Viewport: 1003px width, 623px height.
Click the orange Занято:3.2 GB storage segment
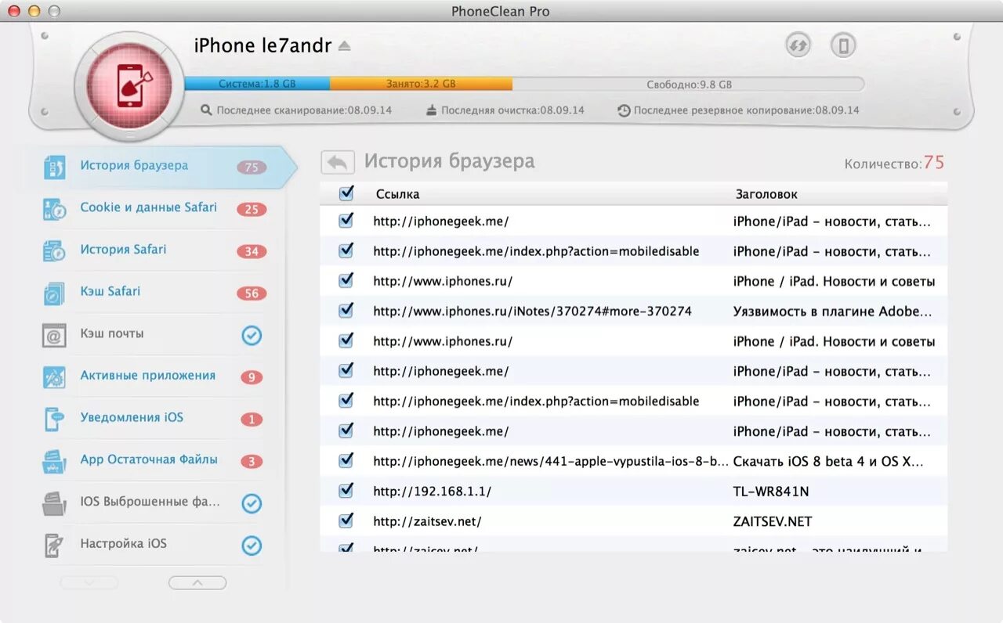(x=421, y=84)
